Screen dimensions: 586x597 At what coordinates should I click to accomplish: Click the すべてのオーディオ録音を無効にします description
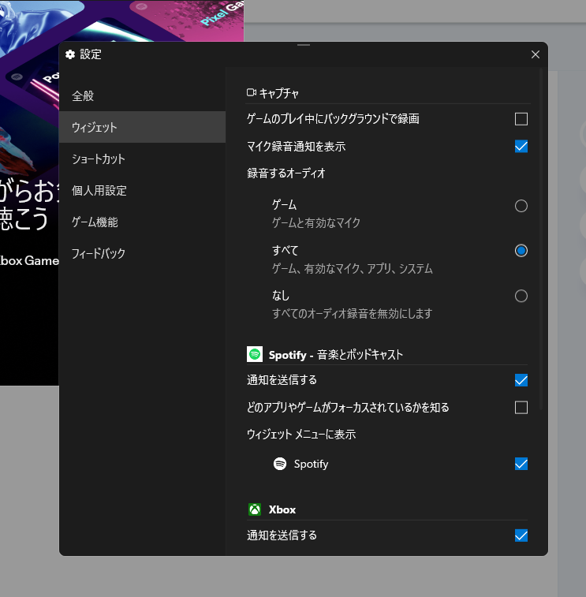(352, 313)
